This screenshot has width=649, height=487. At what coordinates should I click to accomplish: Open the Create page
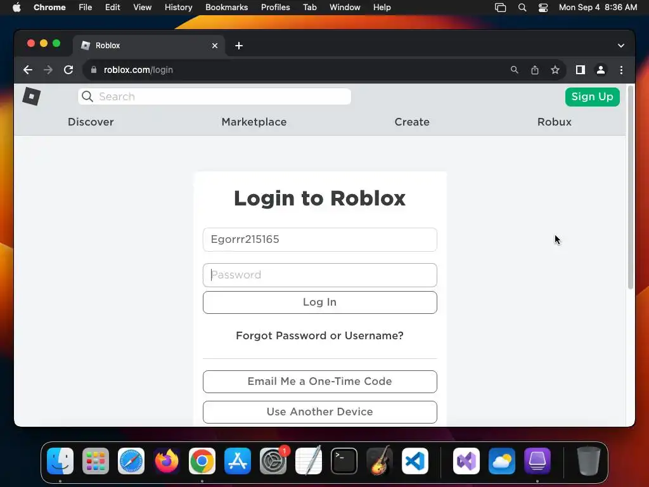pos(412,122)
